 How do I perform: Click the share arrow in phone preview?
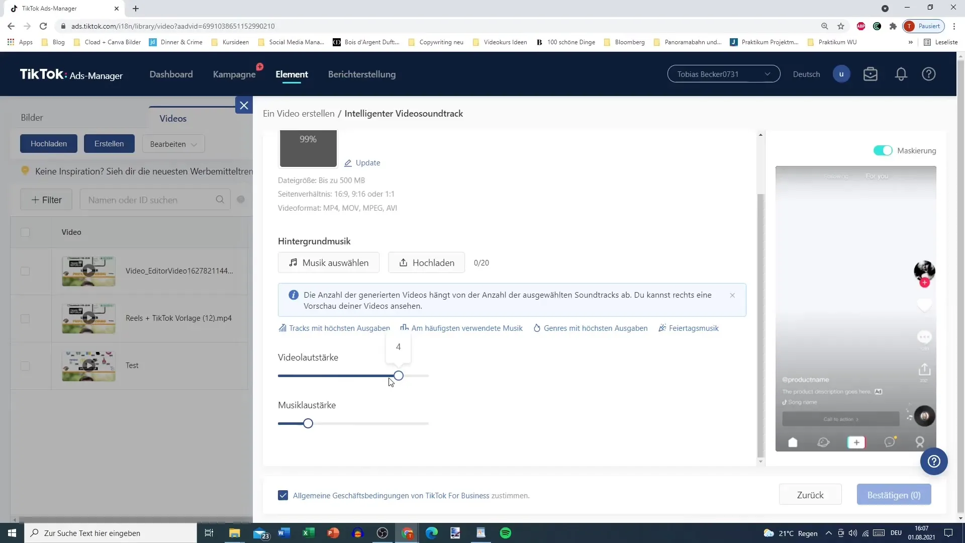[x=924, y=370]
